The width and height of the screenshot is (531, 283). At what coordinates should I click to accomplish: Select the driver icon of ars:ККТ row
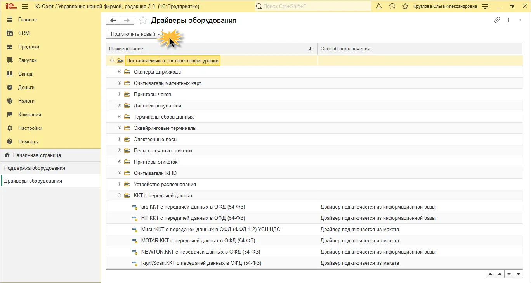tap(135, 207)
